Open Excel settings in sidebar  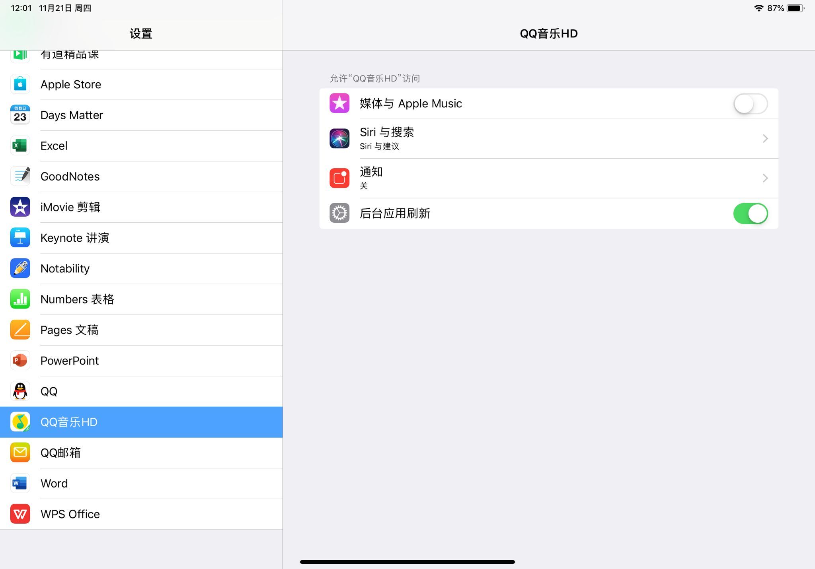(54, 146)
